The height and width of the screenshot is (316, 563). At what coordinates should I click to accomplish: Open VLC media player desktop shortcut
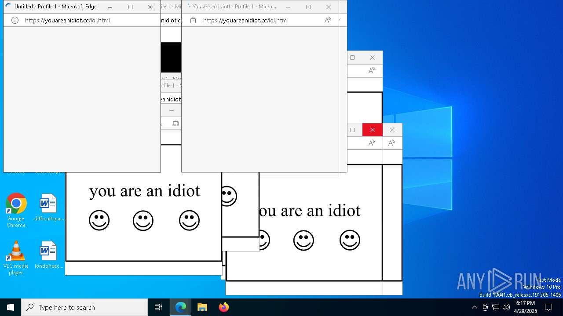(x=16, y=258)
